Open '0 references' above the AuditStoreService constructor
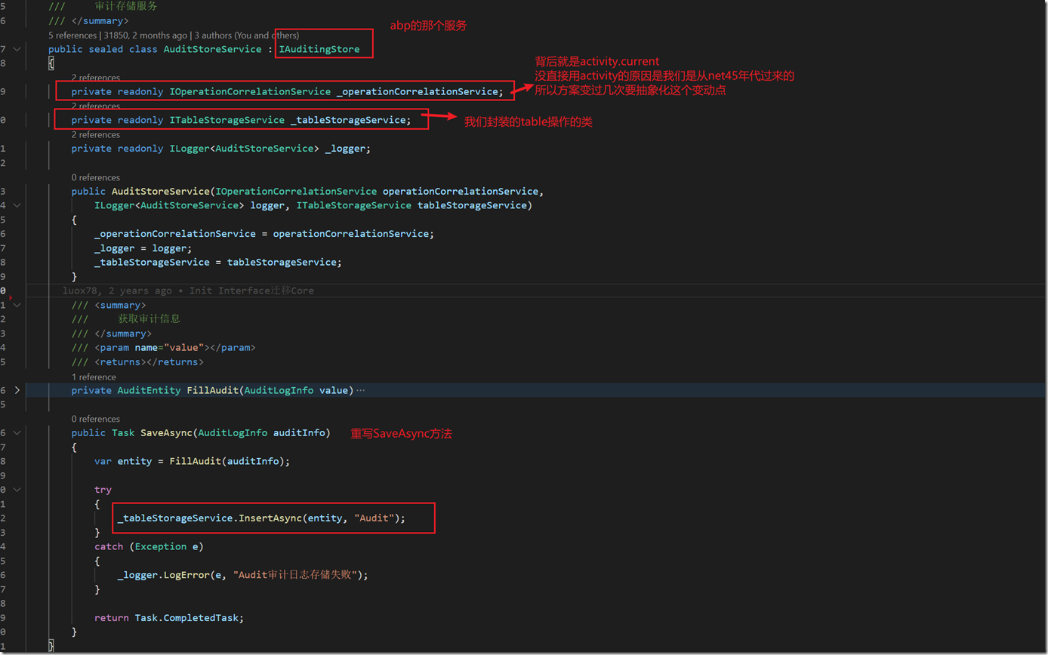This screenshot has height=655, width=1048. 96,178
